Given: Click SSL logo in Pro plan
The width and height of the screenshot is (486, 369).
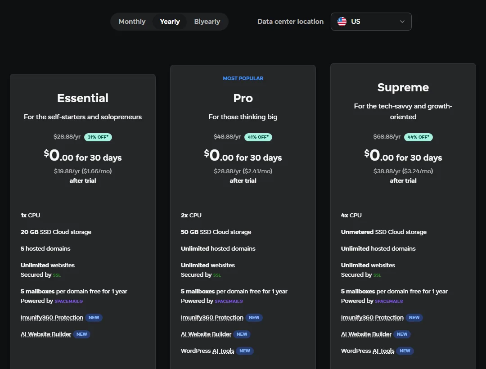Looking at the screenshot, I should (217, 275).
